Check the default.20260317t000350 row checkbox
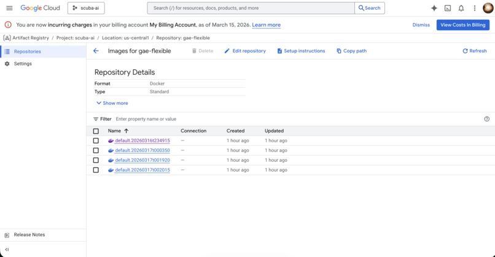This screenshot has height=257, width=495. (x=96, y=150)
